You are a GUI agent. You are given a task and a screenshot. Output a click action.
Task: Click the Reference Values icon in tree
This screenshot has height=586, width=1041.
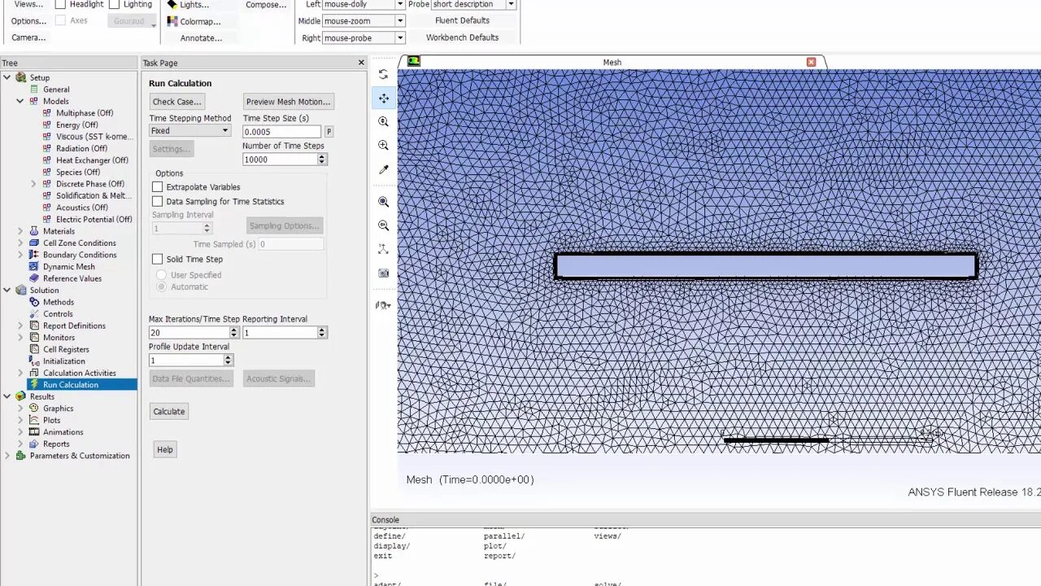pyautogui.click(x=34, y=278)
